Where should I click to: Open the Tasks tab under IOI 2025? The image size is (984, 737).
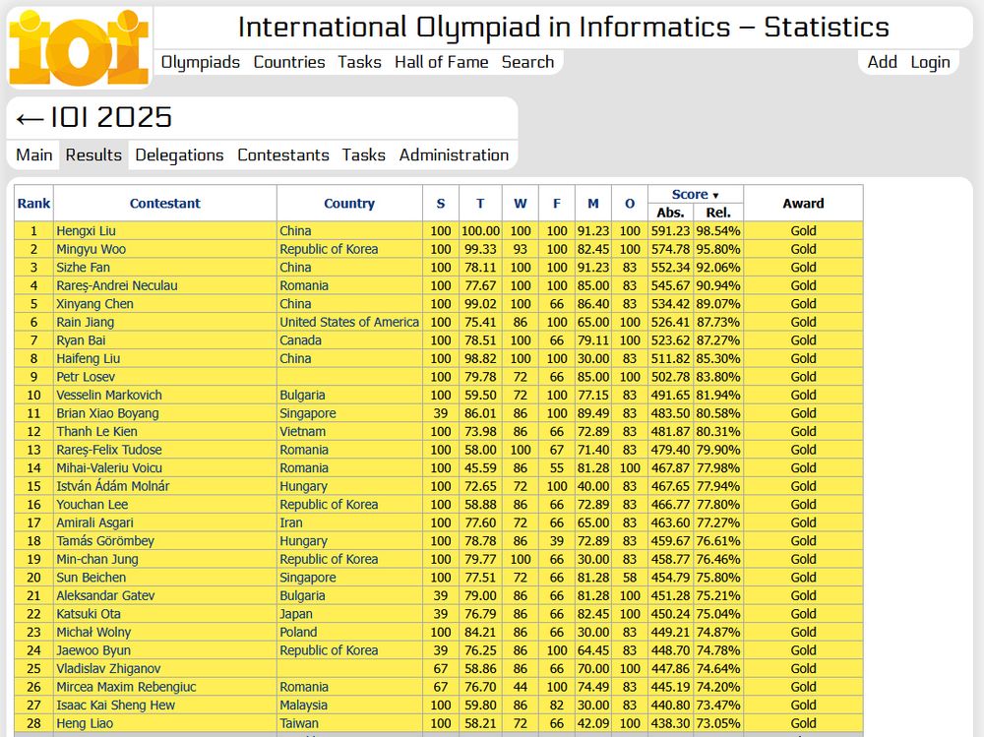(x=363, y=155)
